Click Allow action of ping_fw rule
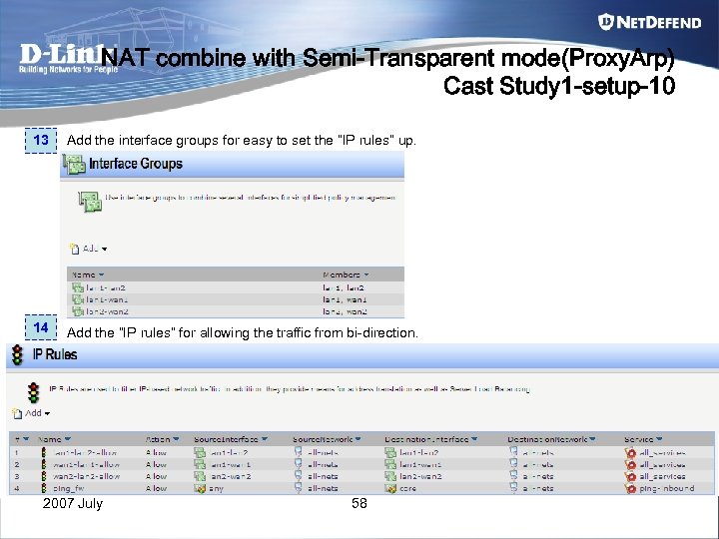 pyautogui.click(x=156, y=488)
